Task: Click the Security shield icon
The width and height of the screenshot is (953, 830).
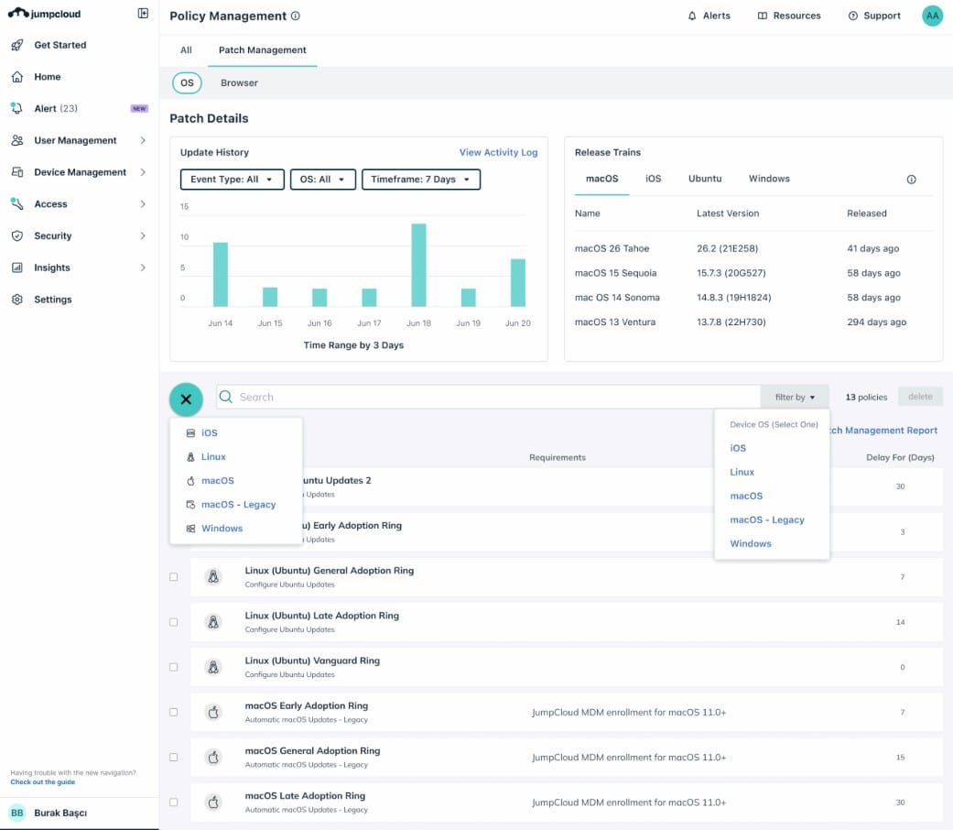Action: (17, 236)
